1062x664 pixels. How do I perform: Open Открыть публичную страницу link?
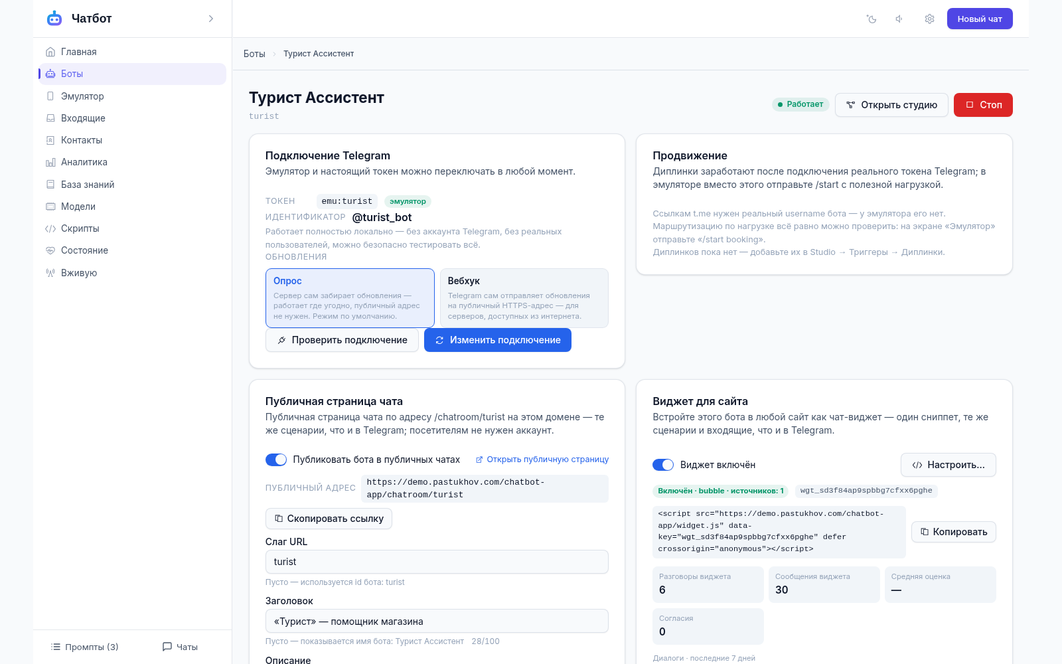point(542,459)
